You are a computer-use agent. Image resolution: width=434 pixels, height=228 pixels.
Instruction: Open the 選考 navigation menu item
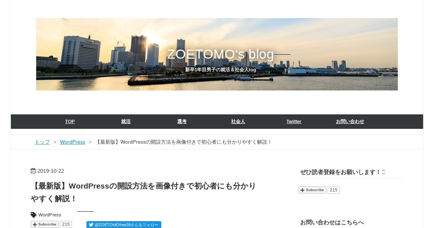pyautogui.click(x=182, y=122)
